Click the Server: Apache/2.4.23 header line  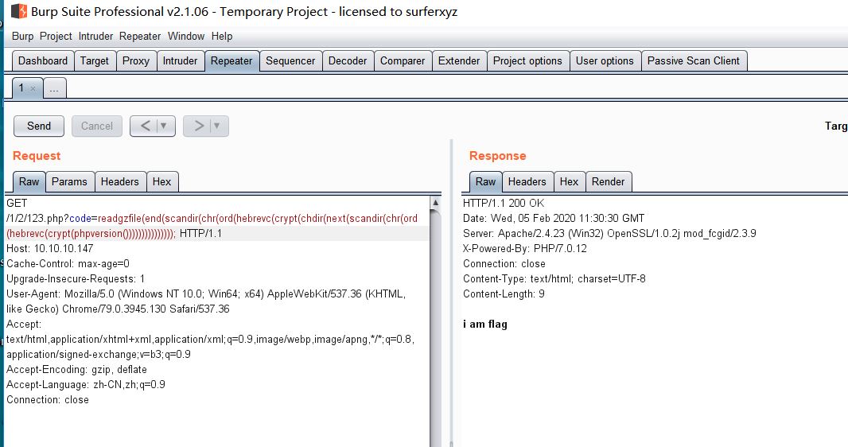coord(609,234)
